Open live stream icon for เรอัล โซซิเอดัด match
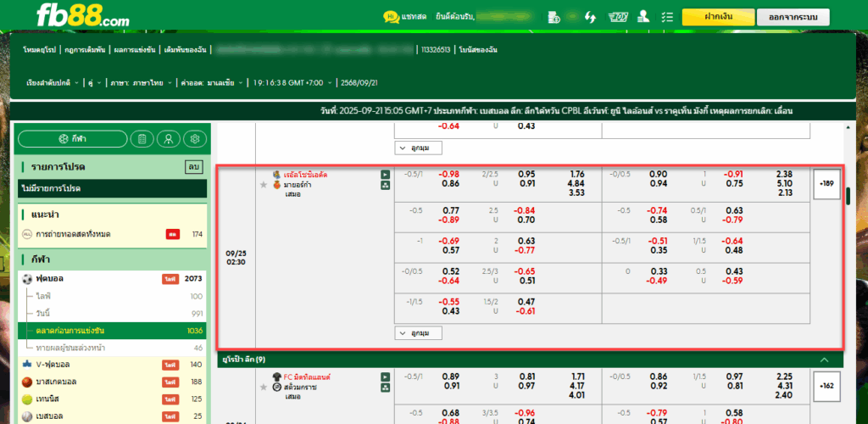The width and height of the screenshot is (868, 424). tap(385, 175)
